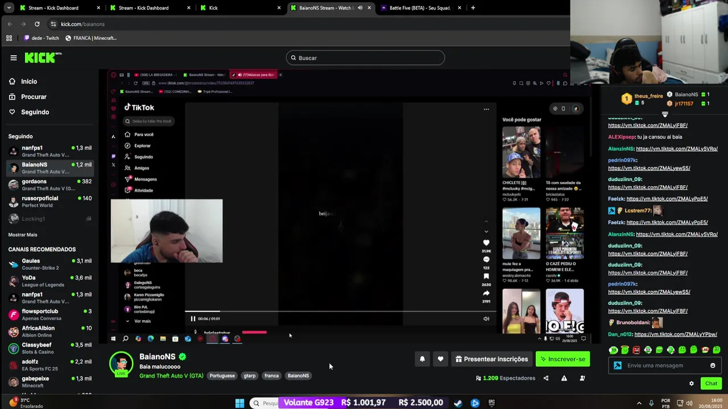Open gordaons channel in following list
Viewport: 728px width, 409px height.
pyautogui.click(x=50, y=185)
